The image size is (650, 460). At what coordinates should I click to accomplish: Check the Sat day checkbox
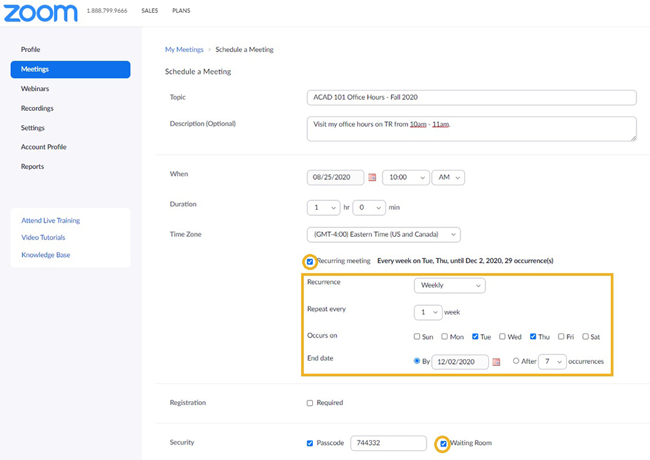(x=585, y=337)
